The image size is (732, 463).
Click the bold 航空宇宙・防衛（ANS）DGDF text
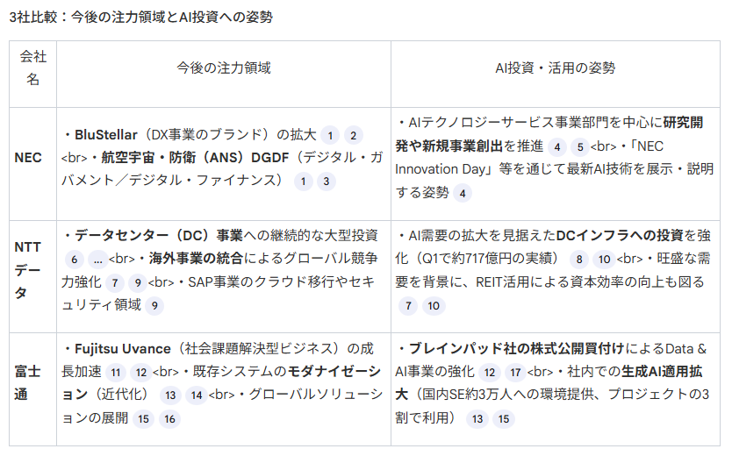click(195, 158)
